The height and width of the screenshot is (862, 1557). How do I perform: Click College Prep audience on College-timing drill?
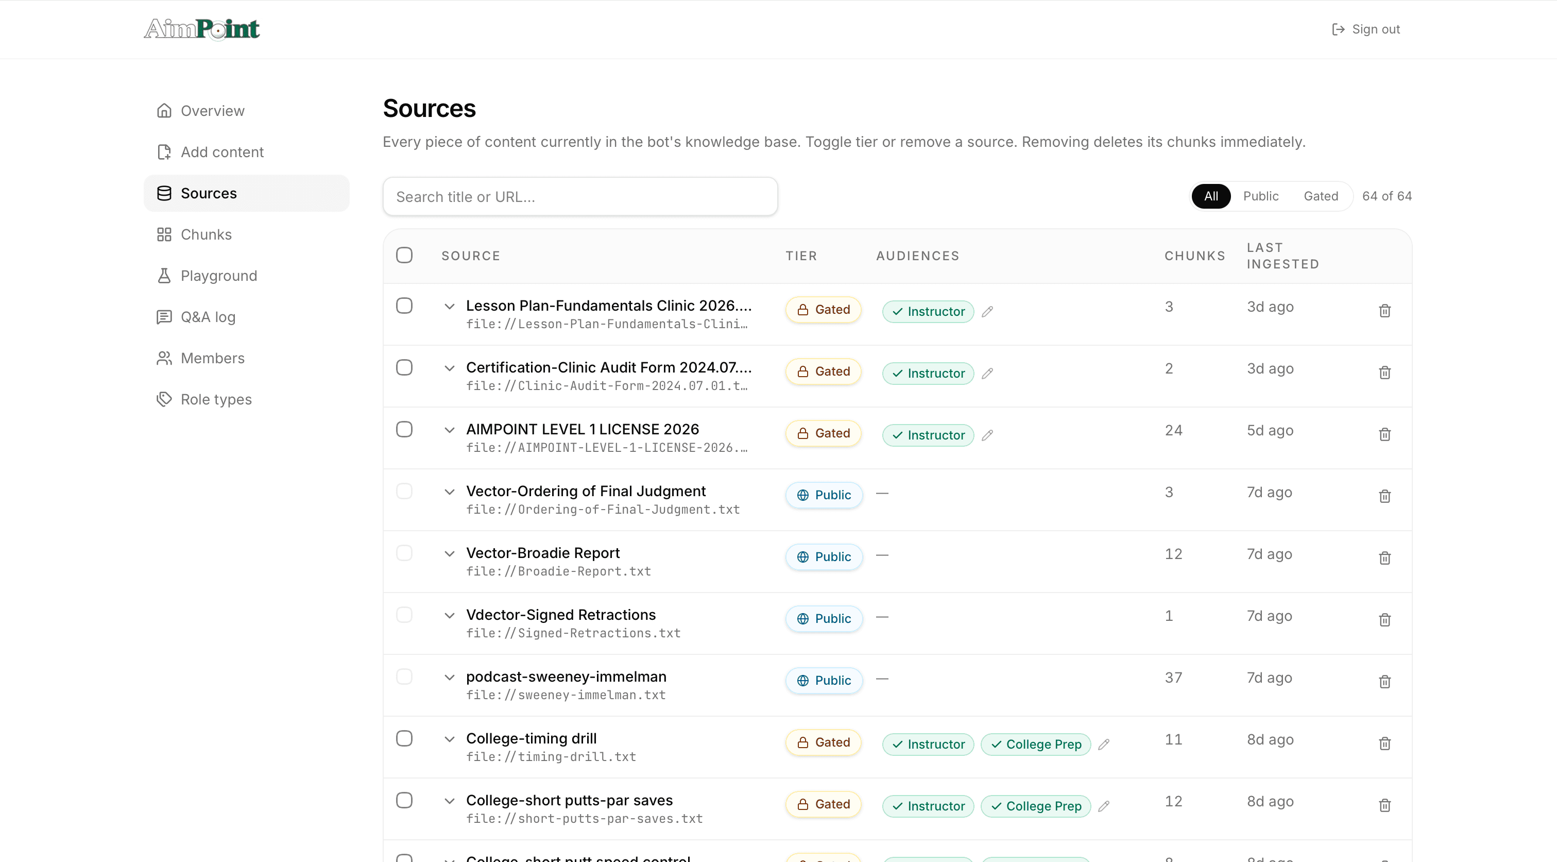tap(1035, 744)
